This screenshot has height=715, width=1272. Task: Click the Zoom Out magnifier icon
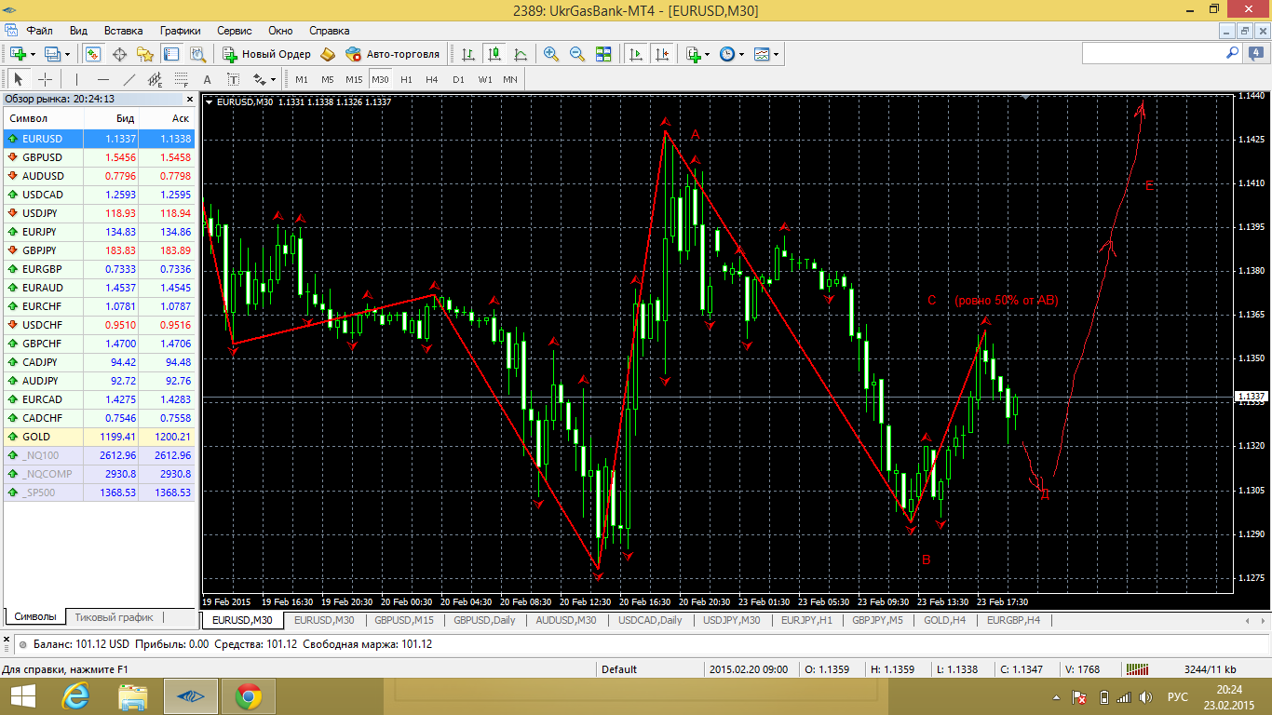(576, 54)
